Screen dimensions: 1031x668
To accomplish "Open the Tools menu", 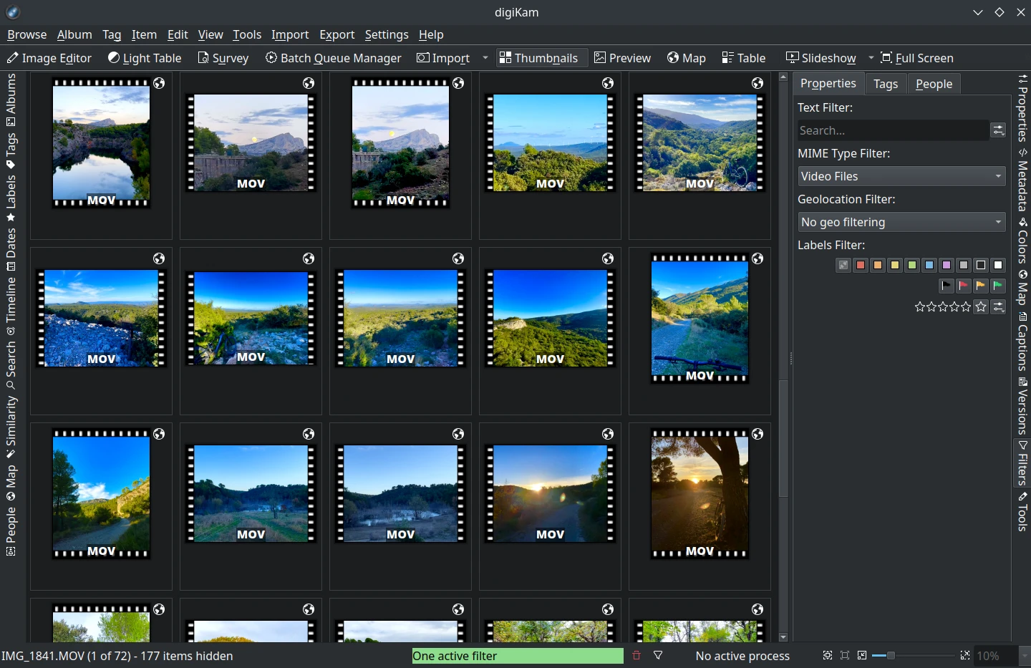I will tap(247, 34).
